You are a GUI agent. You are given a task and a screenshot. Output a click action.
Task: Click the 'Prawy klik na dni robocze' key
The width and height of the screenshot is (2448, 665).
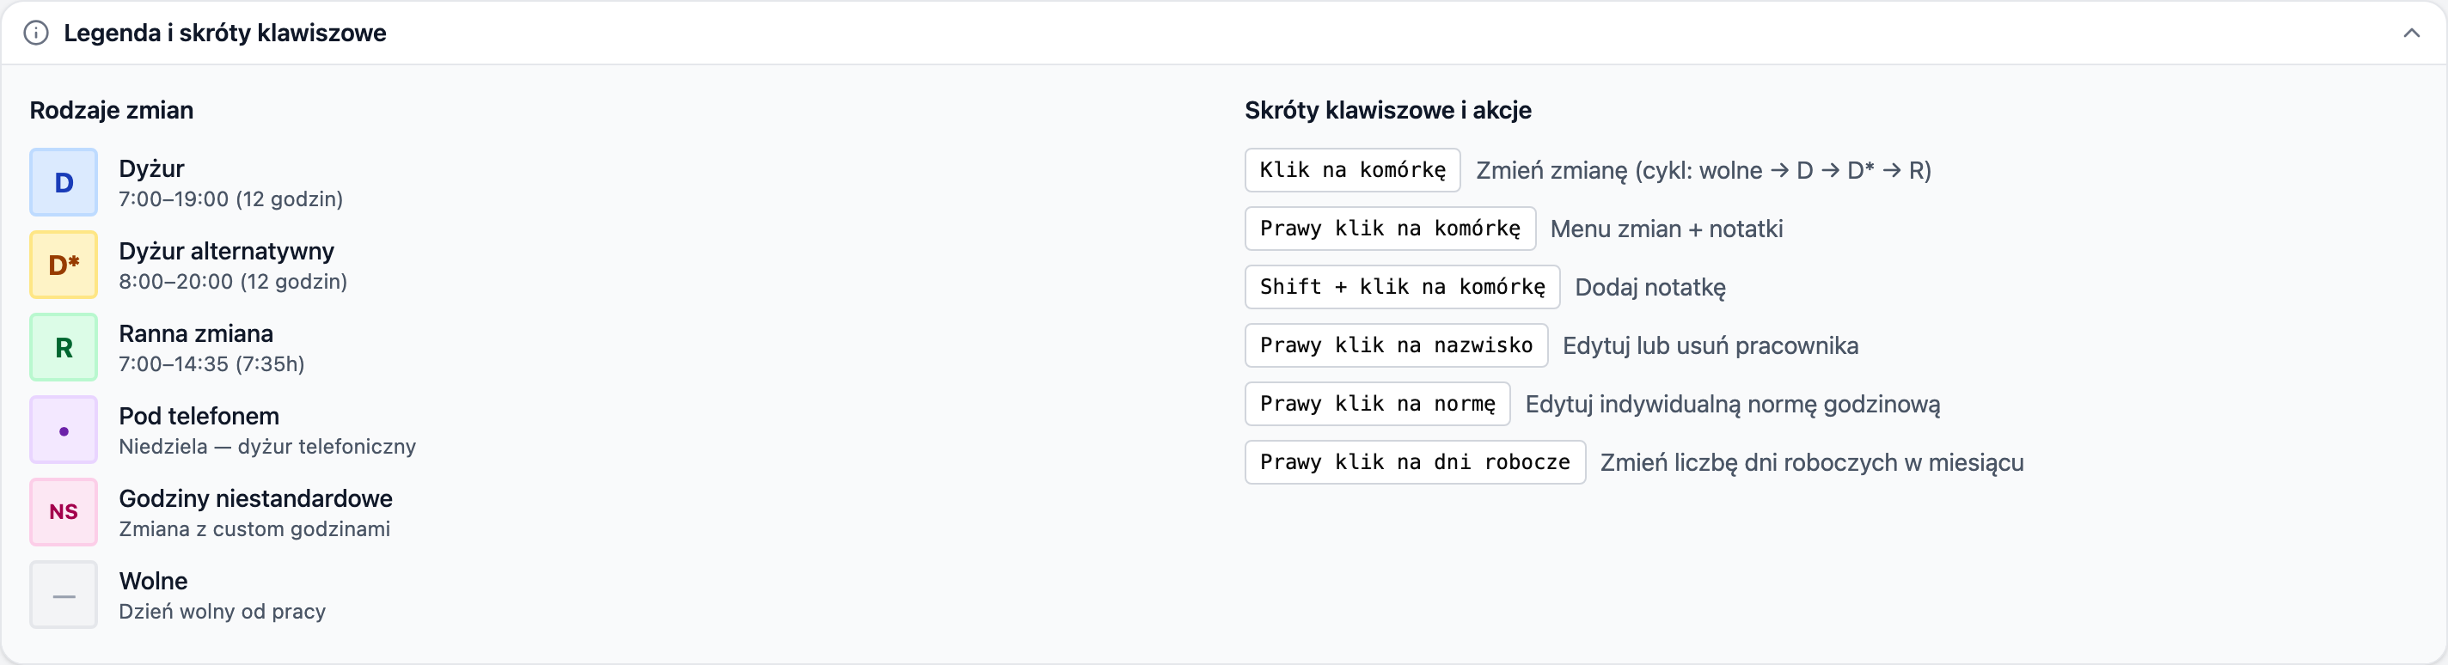click(x=1414, y=462)
